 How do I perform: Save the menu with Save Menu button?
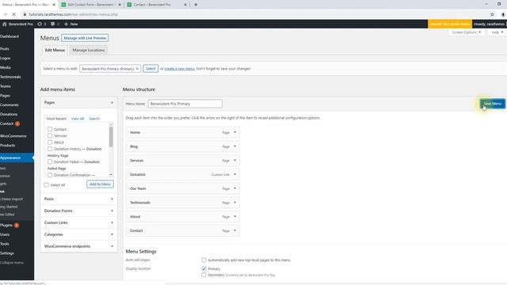point(492,104)
